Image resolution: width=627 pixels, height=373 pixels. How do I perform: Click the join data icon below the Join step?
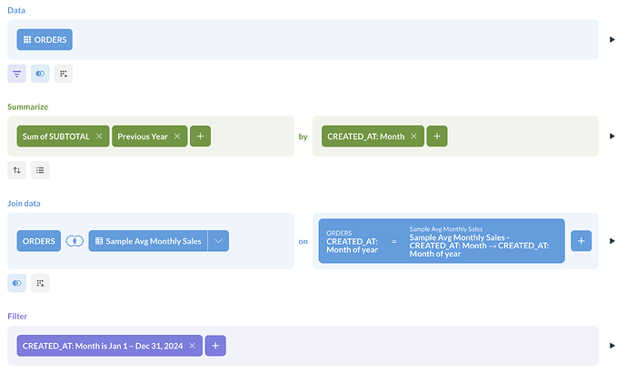coord(17,283)
